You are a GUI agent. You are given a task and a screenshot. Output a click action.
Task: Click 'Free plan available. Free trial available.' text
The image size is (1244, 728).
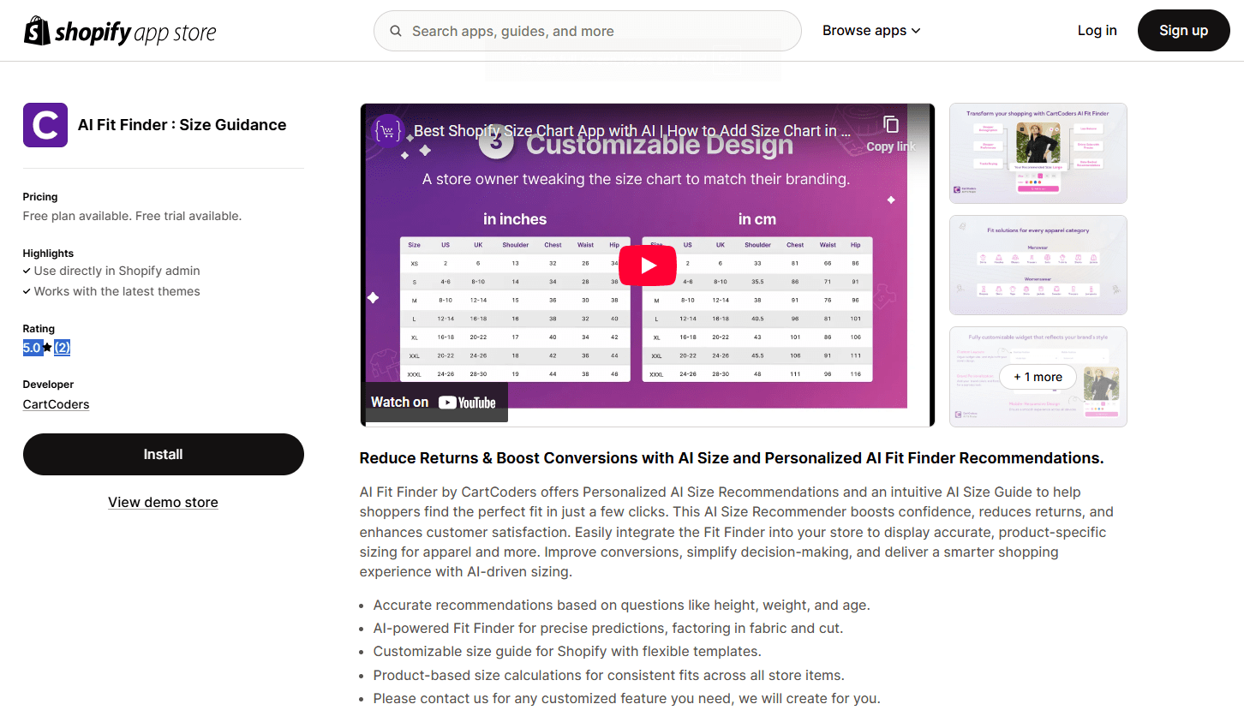pos(132,216)
